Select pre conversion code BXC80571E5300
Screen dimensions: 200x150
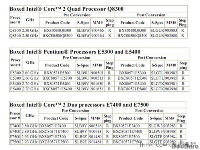pyautogui.click(x=57, y=78)
